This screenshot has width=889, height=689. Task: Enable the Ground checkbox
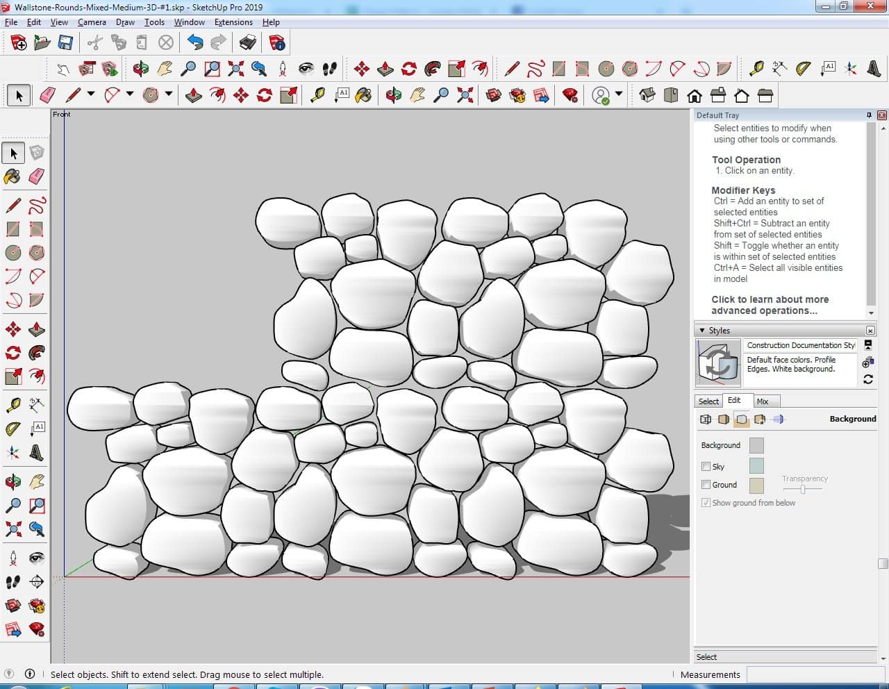706,485
